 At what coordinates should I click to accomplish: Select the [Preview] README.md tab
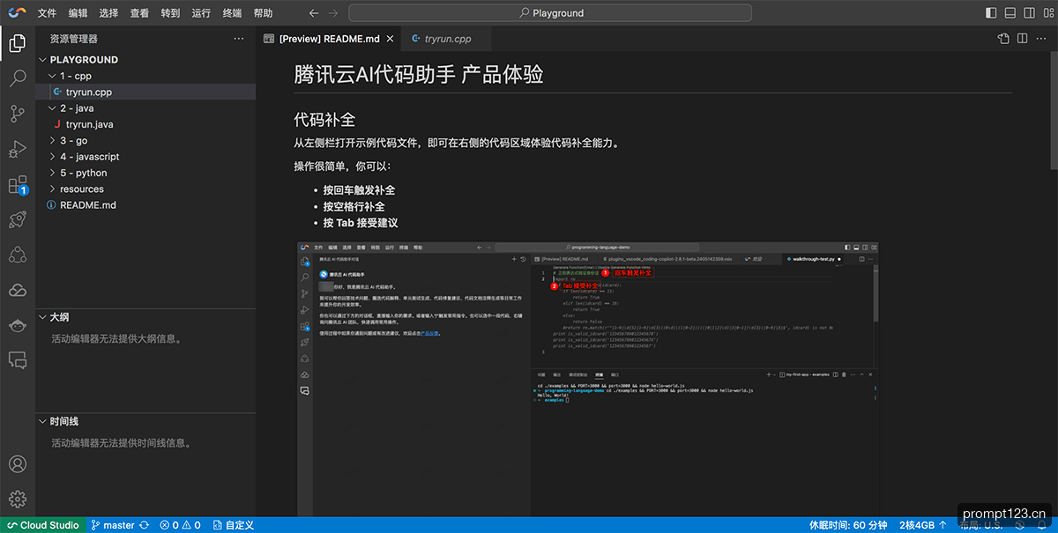coord(328,39)
